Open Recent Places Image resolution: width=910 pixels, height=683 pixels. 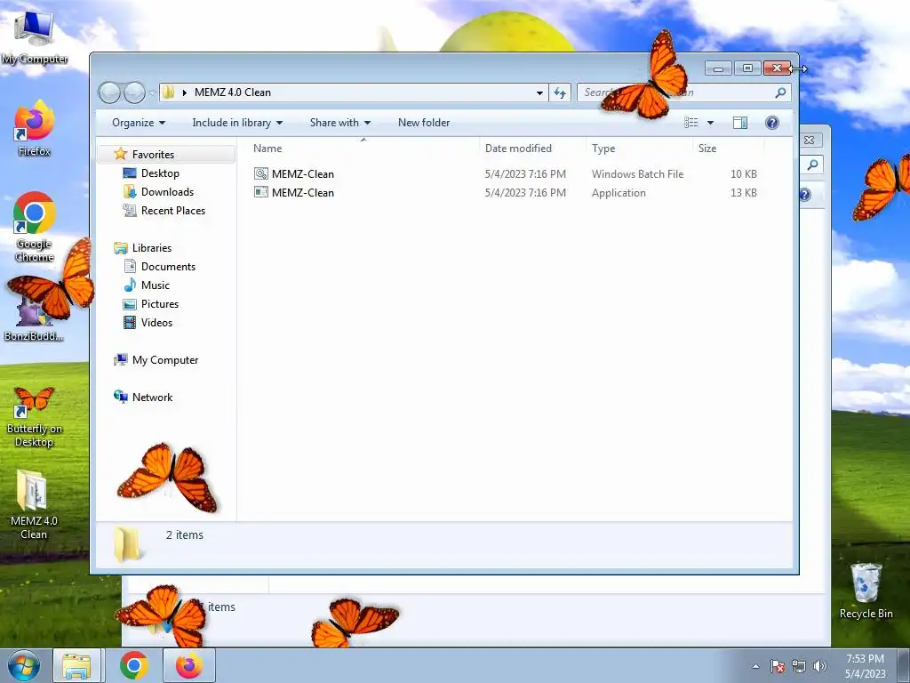173,210
